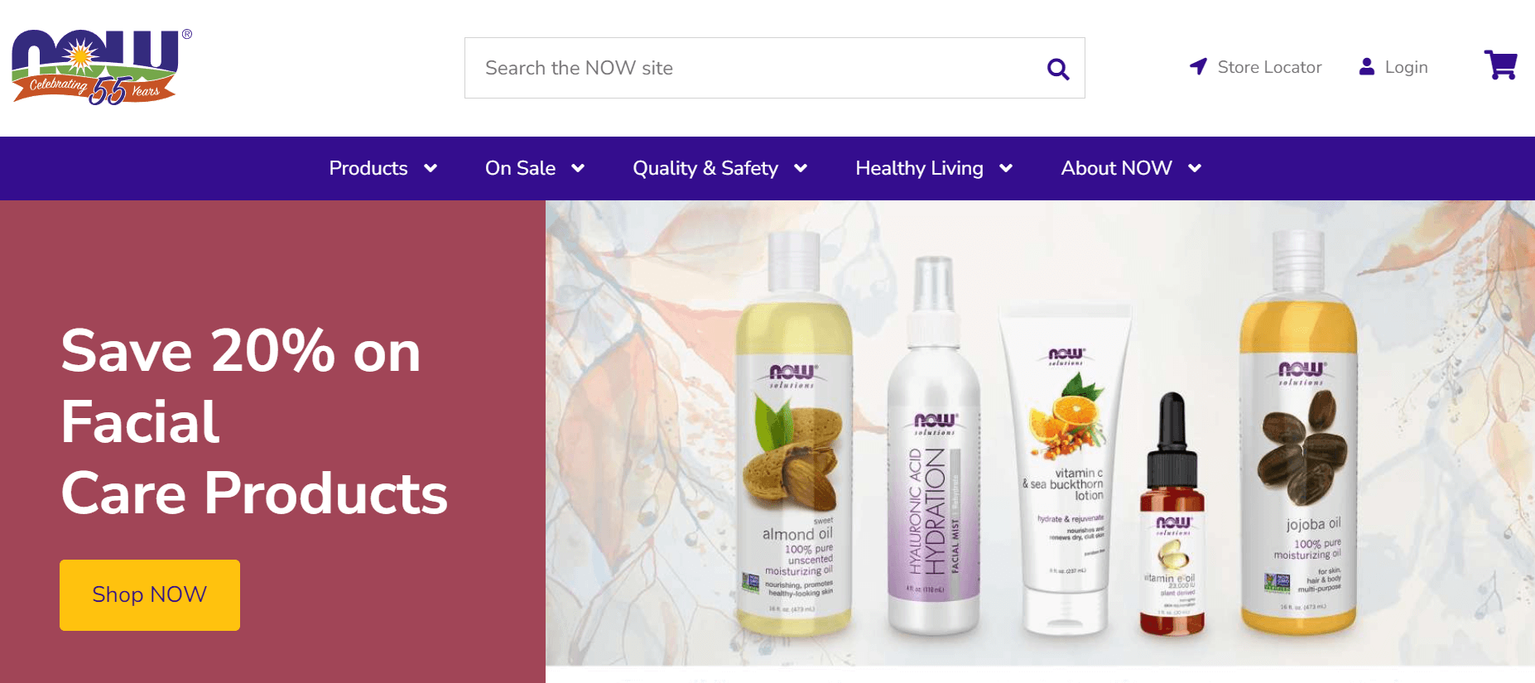Image resolution: width=1535 pixels, height=683 pixels.
Task: Open the Healthy Living menu
Action: pos(919,168)
